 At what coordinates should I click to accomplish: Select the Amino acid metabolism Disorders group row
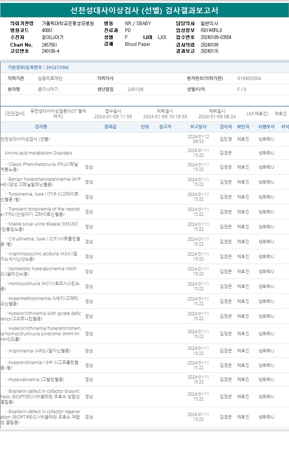point(145,153)
